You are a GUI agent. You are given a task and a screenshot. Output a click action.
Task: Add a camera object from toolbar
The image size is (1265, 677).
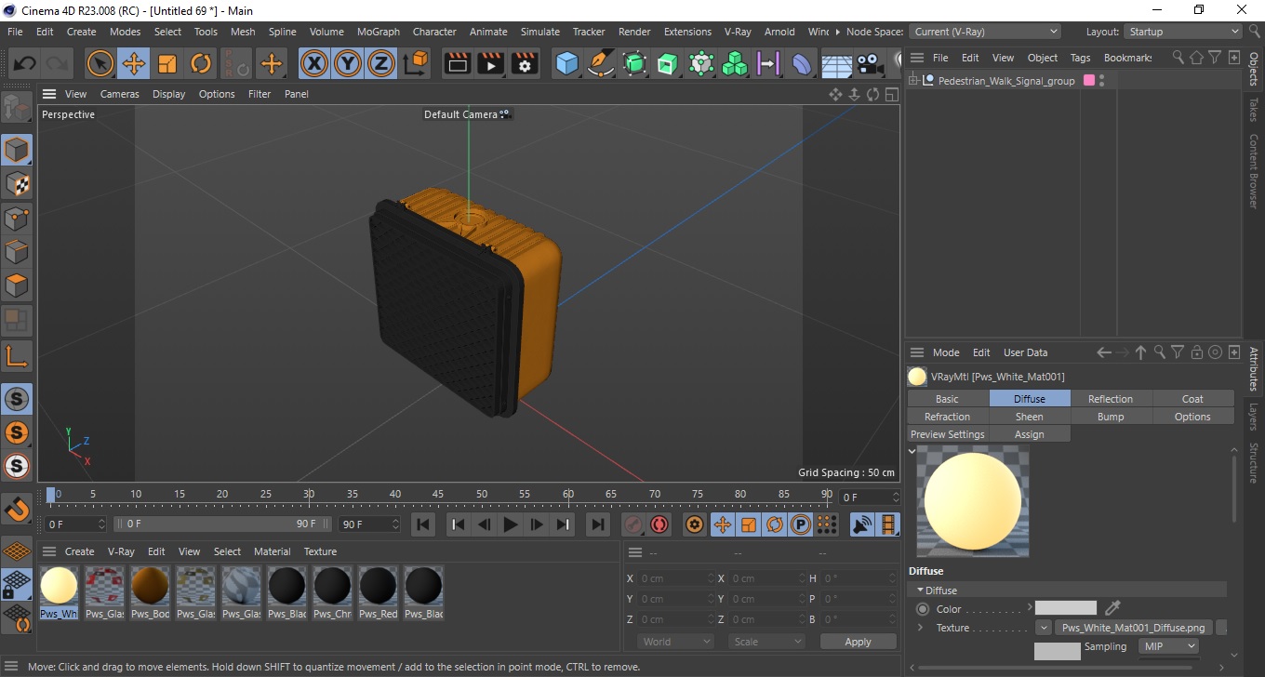869,64
